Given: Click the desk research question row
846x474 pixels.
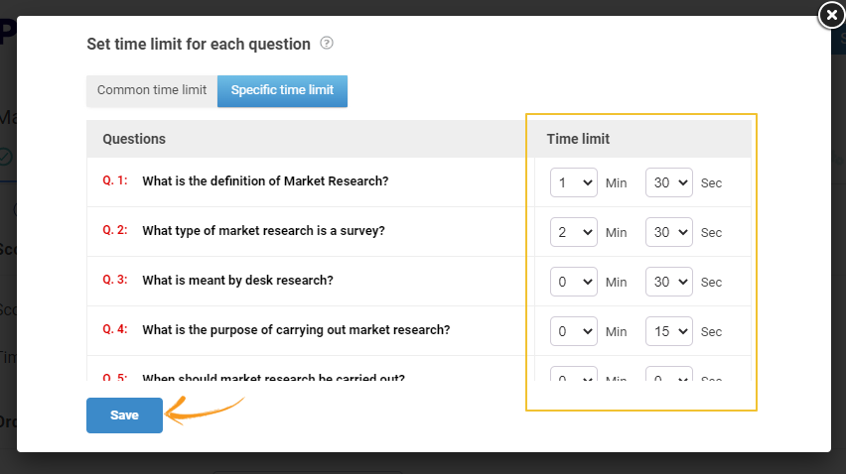Looking at the screenshot, I should (x=237, y=281).
